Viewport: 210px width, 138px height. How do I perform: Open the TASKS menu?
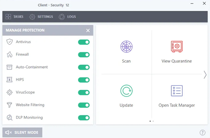click(15, 17)
